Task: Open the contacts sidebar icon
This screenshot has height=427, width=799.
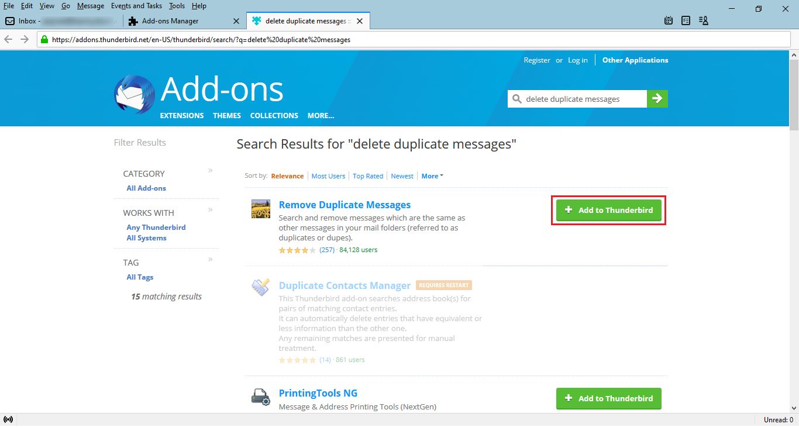Action: 702,20
